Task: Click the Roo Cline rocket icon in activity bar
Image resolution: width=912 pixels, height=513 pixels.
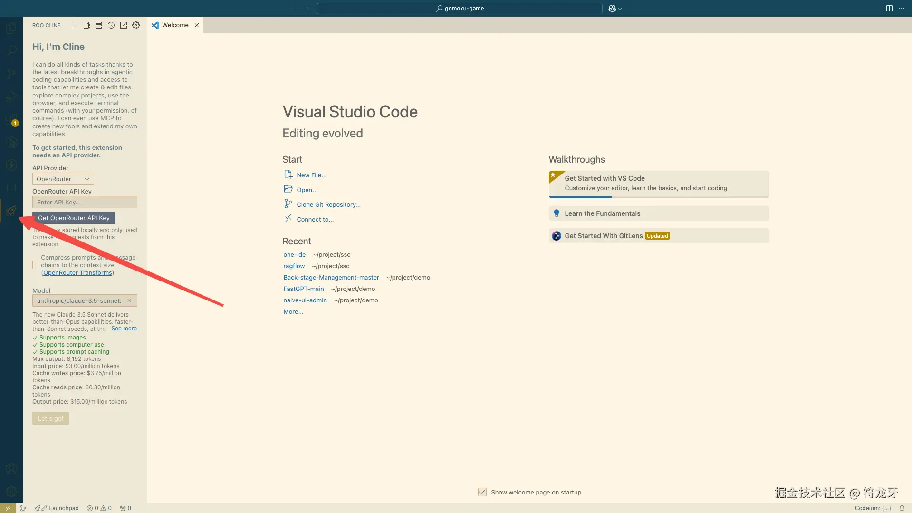Action: coord(11,211)
